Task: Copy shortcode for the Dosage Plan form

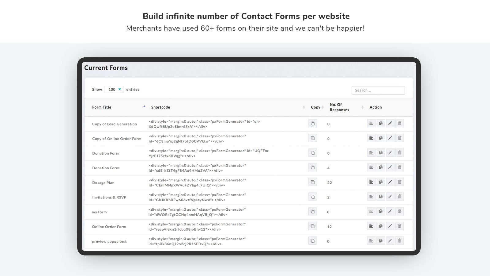Action: 313,182
